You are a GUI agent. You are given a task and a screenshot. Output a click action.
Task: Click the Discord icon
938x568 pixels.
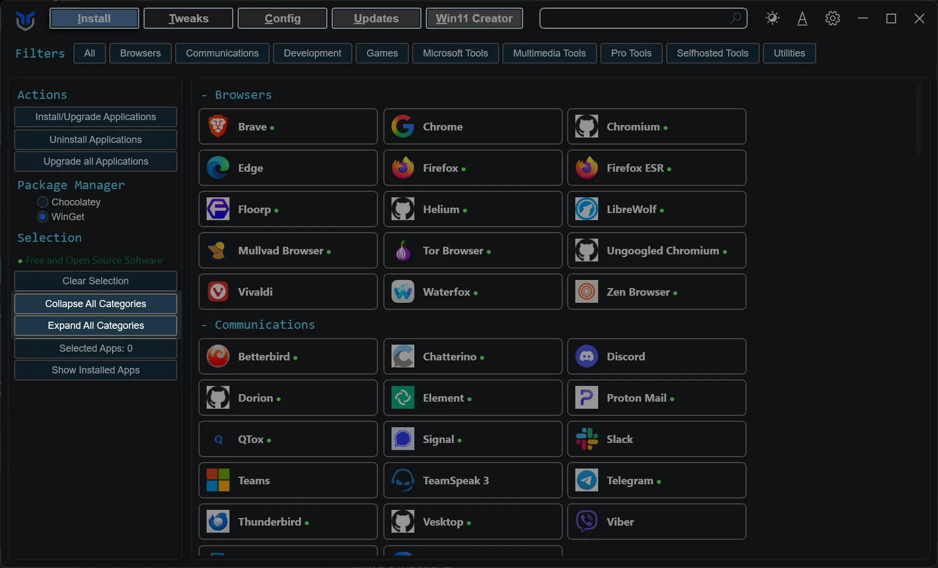[587, 356]
